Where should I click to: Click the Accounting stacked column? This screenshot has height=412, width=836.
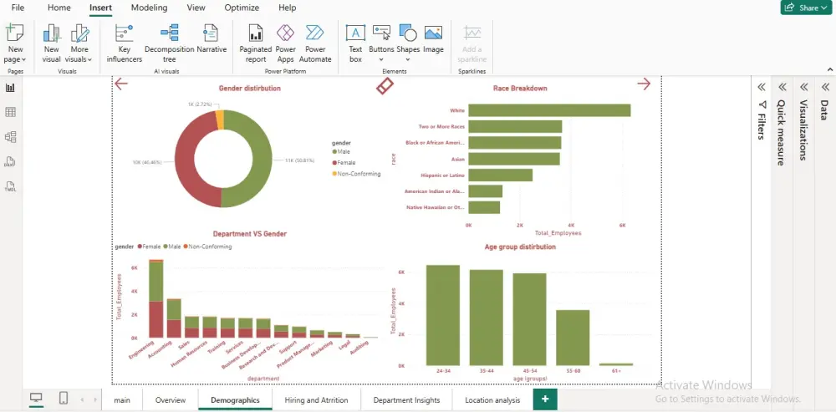pyautogui.click(x=174, y=318)
